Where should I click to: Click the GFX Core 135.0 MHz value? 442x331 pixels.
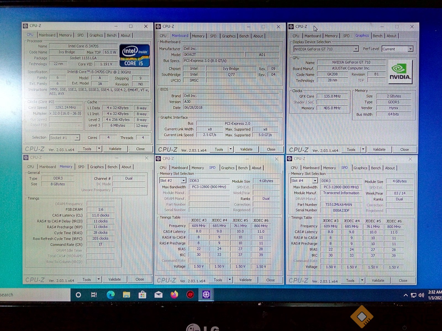332,96
